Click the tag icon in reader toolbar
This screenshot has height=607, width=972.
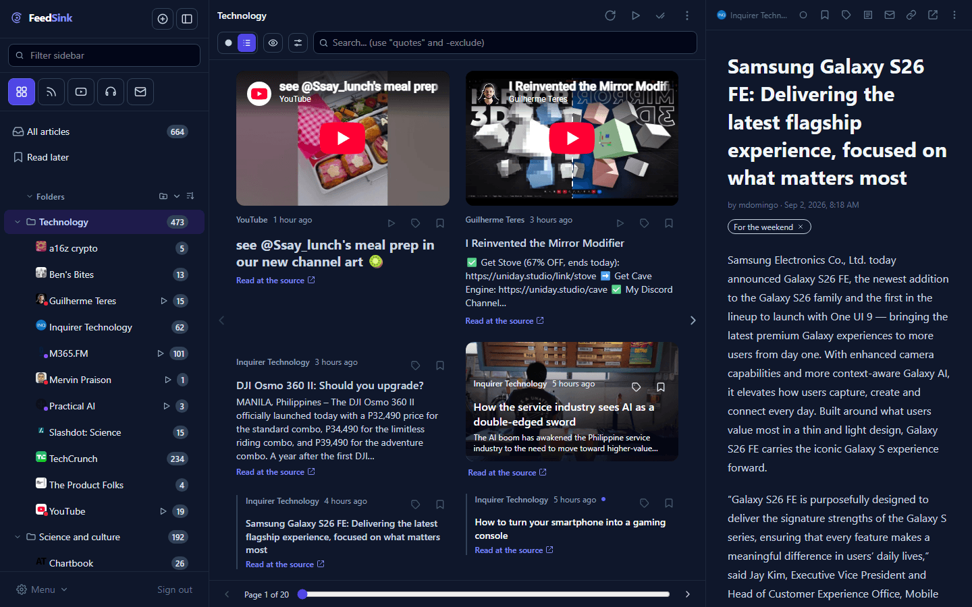click(x=846, y=15)
